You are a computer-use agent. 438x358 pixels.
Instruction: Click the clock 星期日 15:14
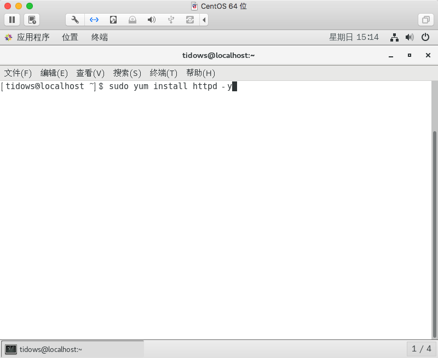tap(354, 37)
